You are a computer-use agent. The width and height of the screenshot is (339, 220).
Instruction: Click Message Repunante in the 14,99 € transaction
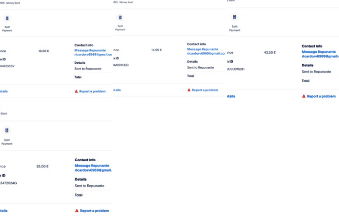[x=202, y=49]
